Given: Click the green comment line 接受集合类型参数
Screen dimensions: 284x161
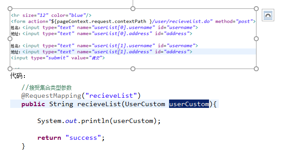Looking at the screenshot, I should [x=47, y=88].
